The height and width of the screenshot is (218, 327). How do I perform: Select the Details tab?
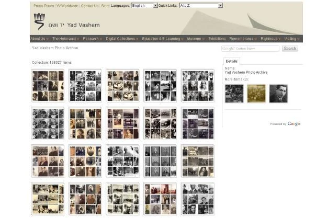coord(231,61)
